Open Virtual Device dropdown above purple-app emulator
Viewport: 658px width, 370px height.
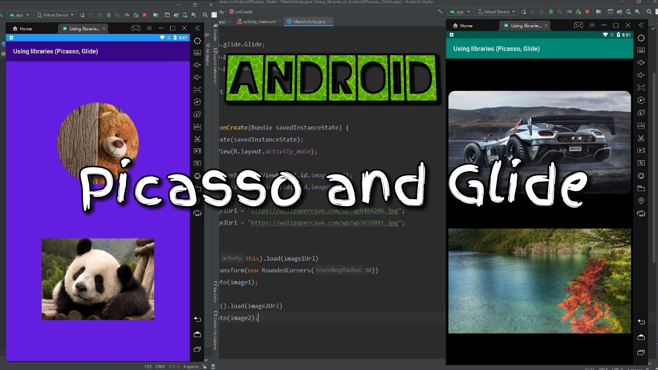point(56,15)
